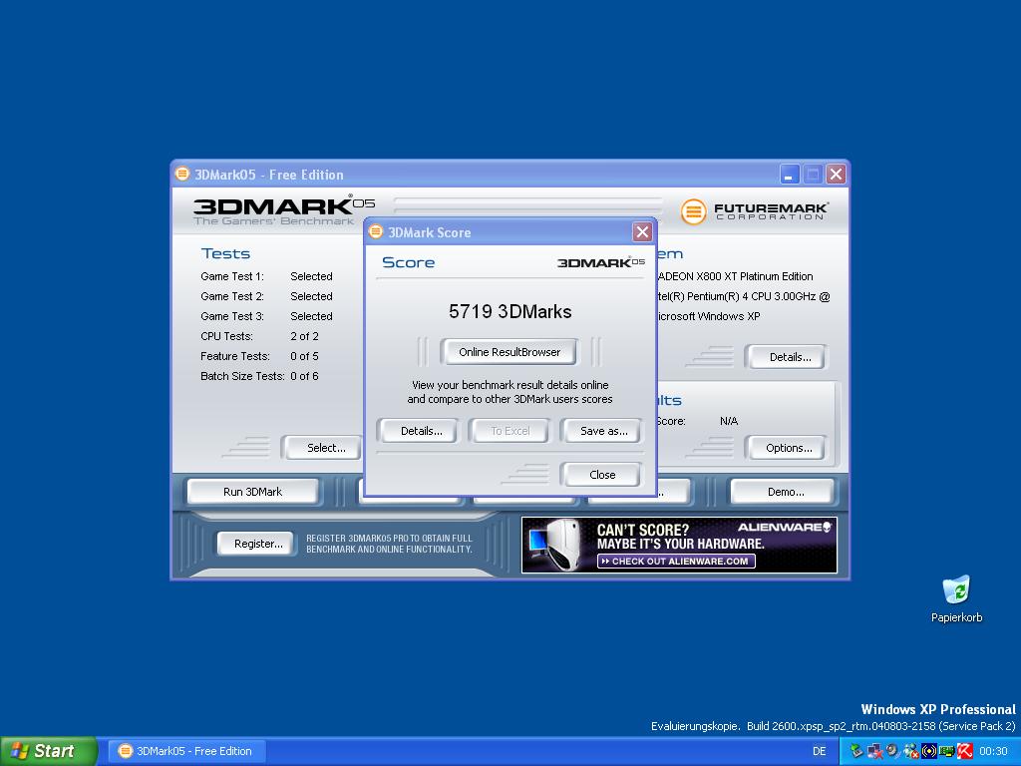Screen dimensions: 1021x766
Task: Click the red antivirus tray icon
Action: (964, 751)
